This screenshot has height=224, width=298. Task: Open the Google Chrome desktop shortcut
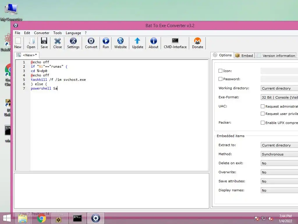point(8,75)
